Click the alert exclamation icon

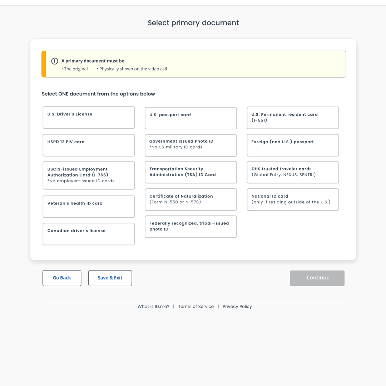pyautogui.click(x=55, y=61)
